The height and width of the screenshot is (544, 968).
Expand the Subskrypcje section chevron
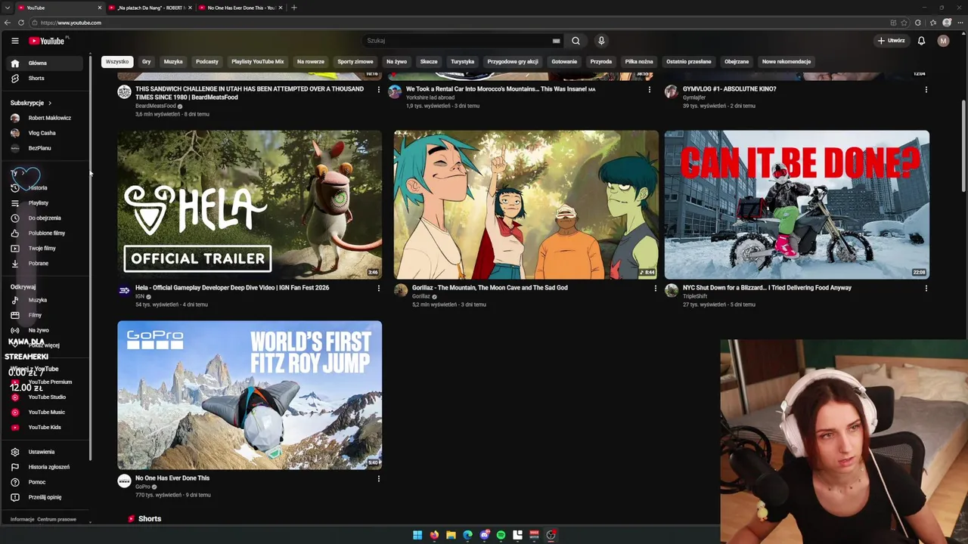[50, 103]
